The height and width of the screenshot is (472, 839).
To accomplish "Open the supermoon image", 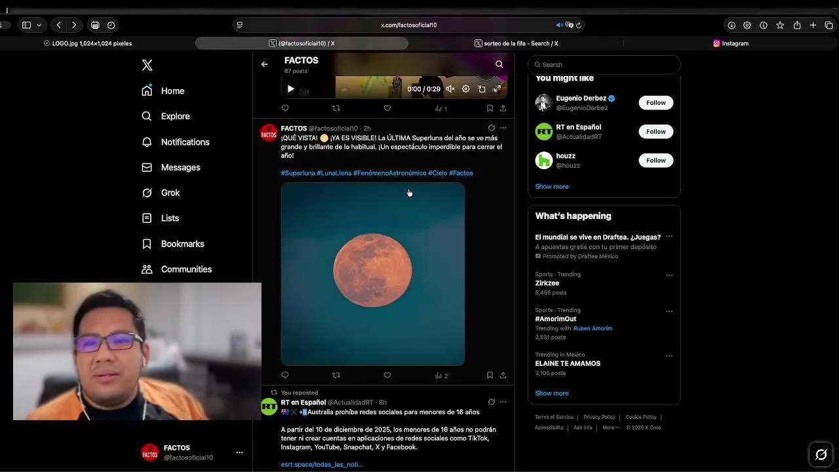I will pos(373,274).
